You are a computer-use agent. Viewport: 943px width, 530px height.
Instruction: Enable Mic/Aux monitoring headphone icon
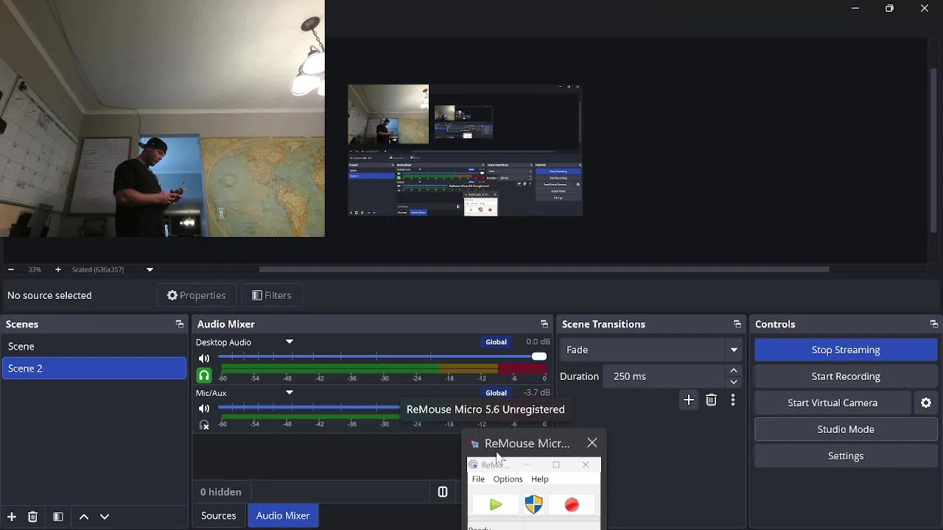204,425
